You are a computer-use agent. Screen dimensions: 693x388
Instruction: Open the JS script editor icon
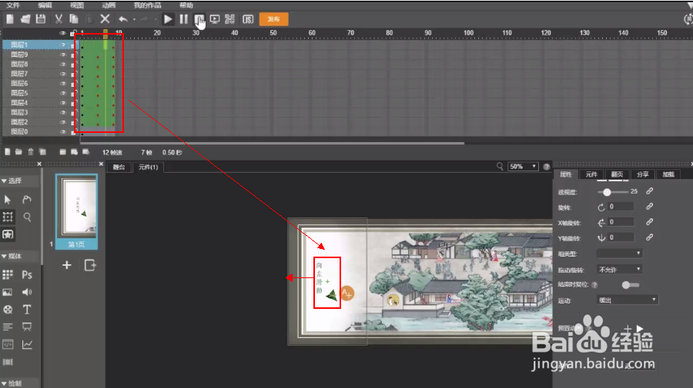tap(248, 19)
